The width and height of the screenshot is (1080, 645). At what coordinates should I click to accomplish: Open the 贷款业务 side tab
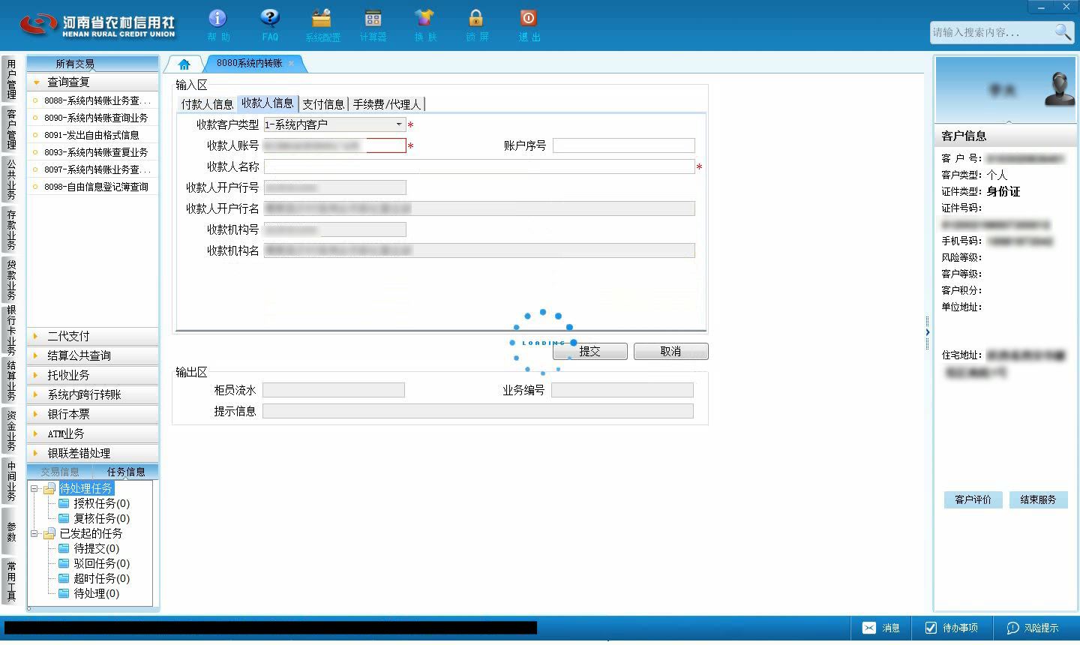pos(11,279)
